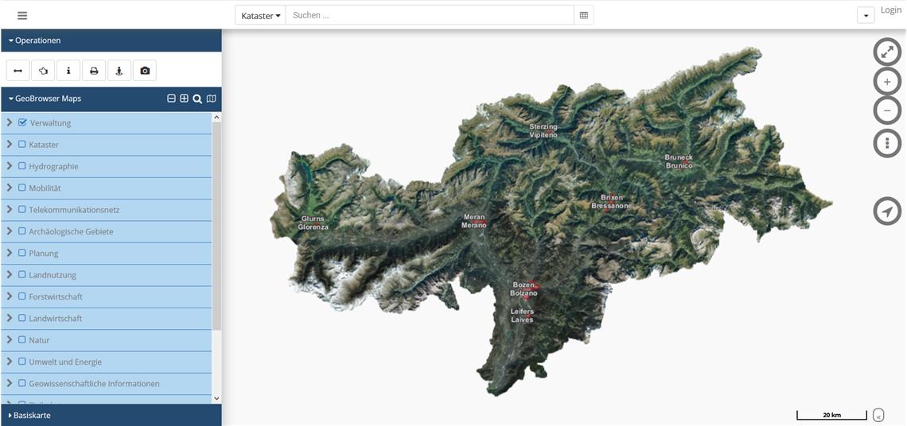Uncheck the Verwaltung layer checkbox
907x426 pixels.
22,122
